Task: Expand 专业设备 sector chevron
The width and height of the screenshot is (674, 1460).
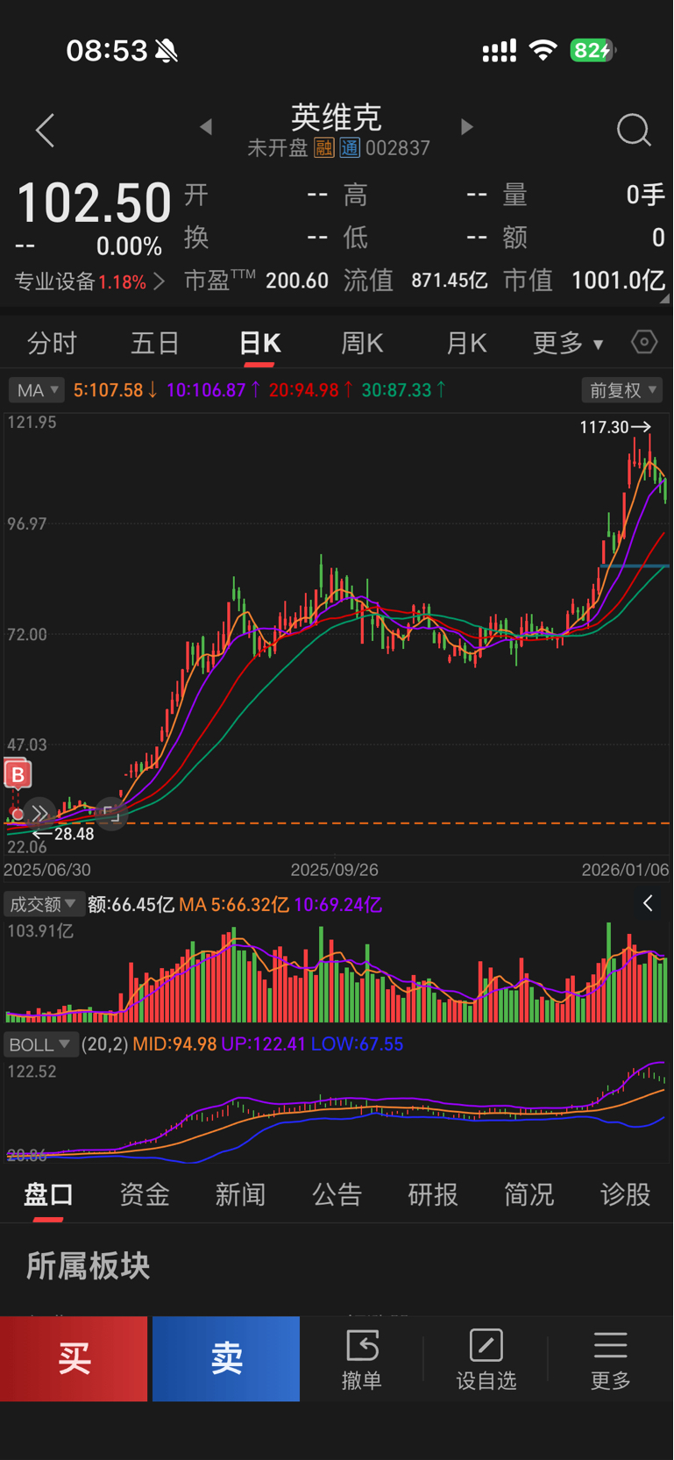Action: (159, 281)
